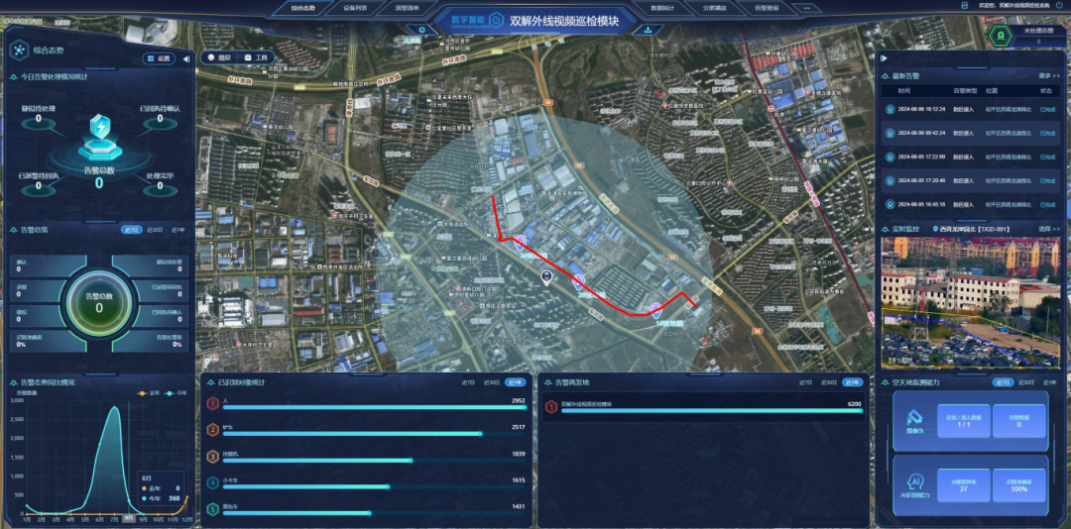Image resolution: width=1071 pixels, height=529 pixels.
Task: Click the progress bar with value 2517
Action: point(374,434)
